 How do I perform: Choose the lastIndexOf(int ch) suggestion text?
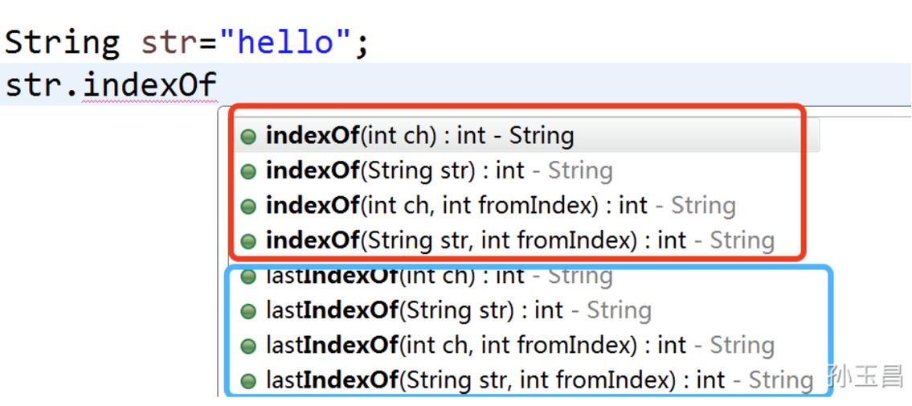tap(440, 276)
